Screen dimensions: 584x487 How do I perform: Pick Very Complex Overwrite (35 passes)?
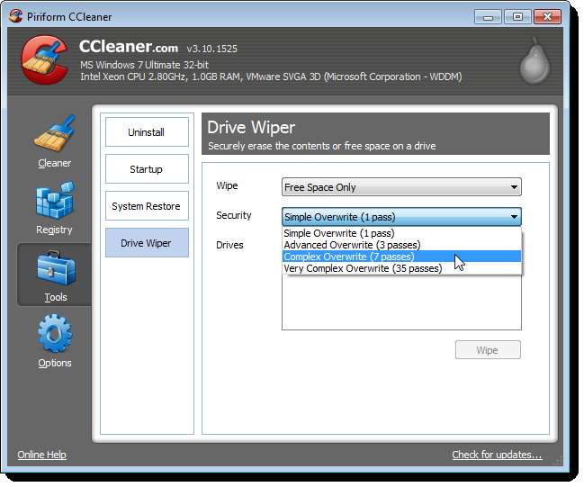(363, 268)
